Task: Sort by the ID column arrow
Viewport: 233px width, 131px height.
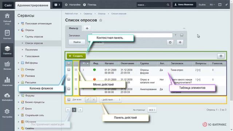Action: point(87,63)
